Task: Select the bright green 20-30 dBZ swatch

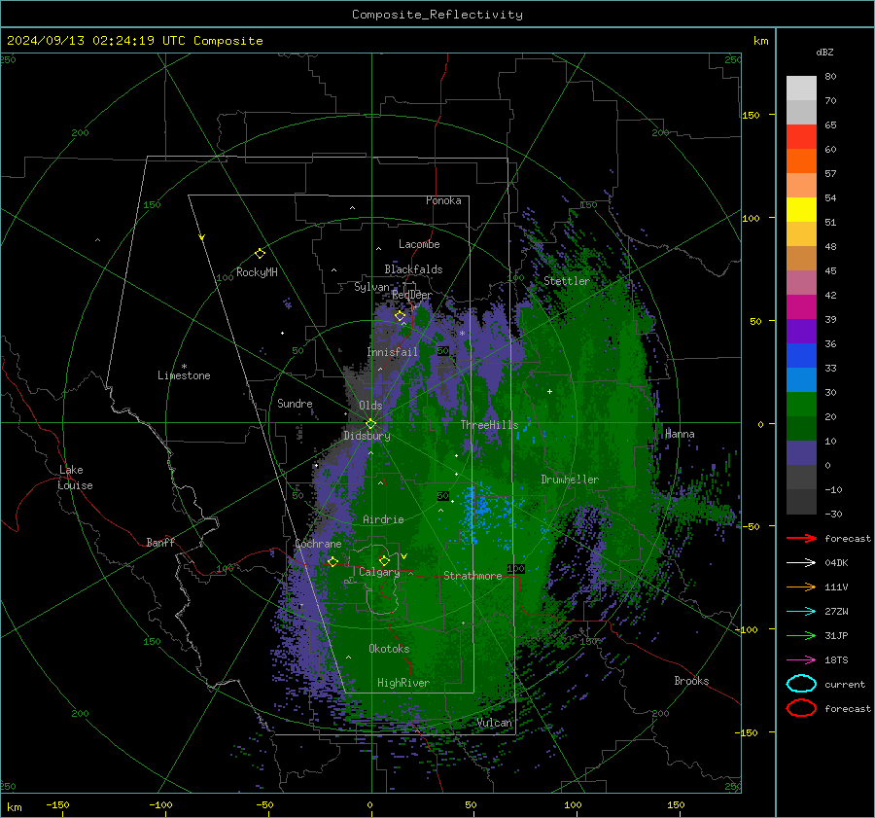Action: 801,405
